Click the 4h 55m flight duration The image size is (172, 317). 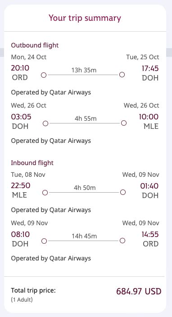pos(86,118)
